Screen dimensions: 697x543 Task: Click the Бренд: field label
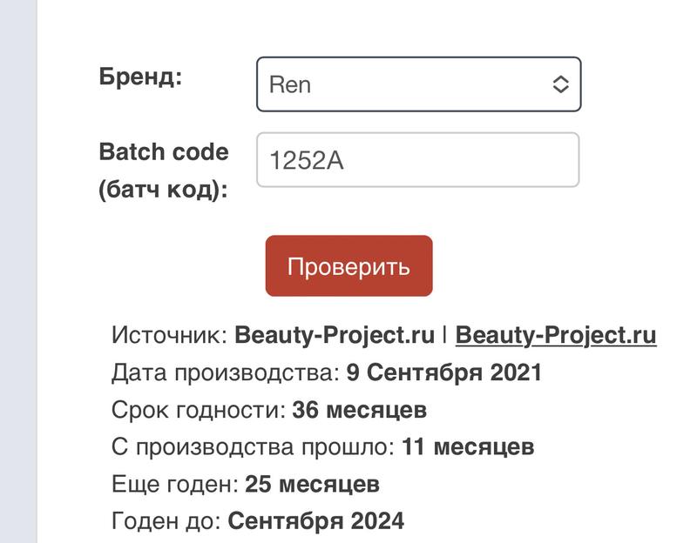[140, 77]
